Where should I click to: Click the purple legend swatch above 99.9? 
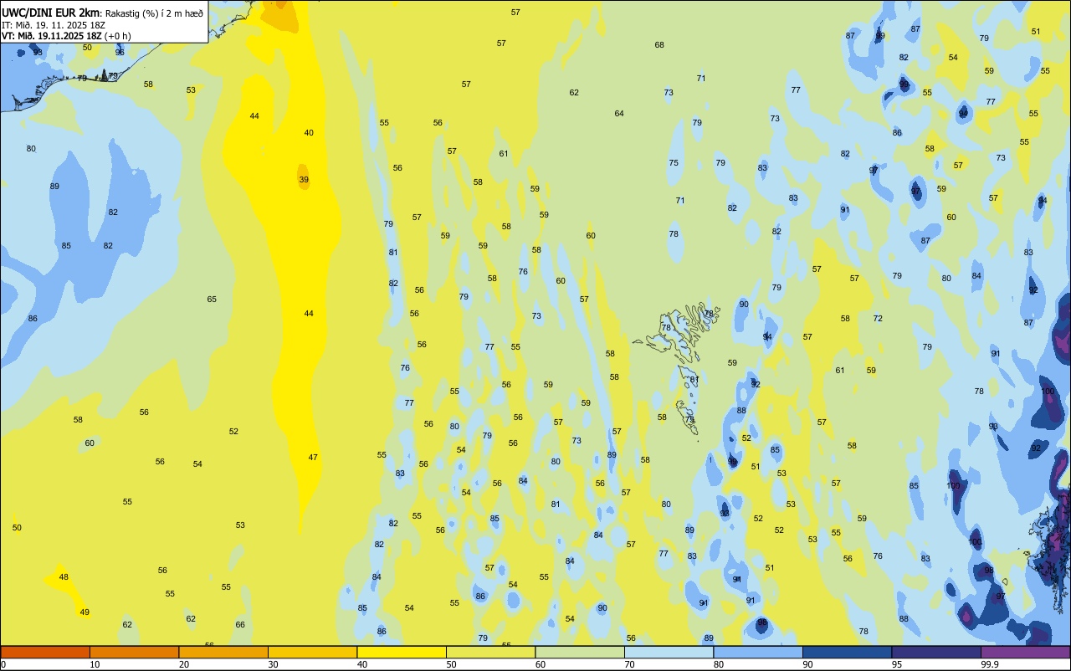tap(1025, 652)
